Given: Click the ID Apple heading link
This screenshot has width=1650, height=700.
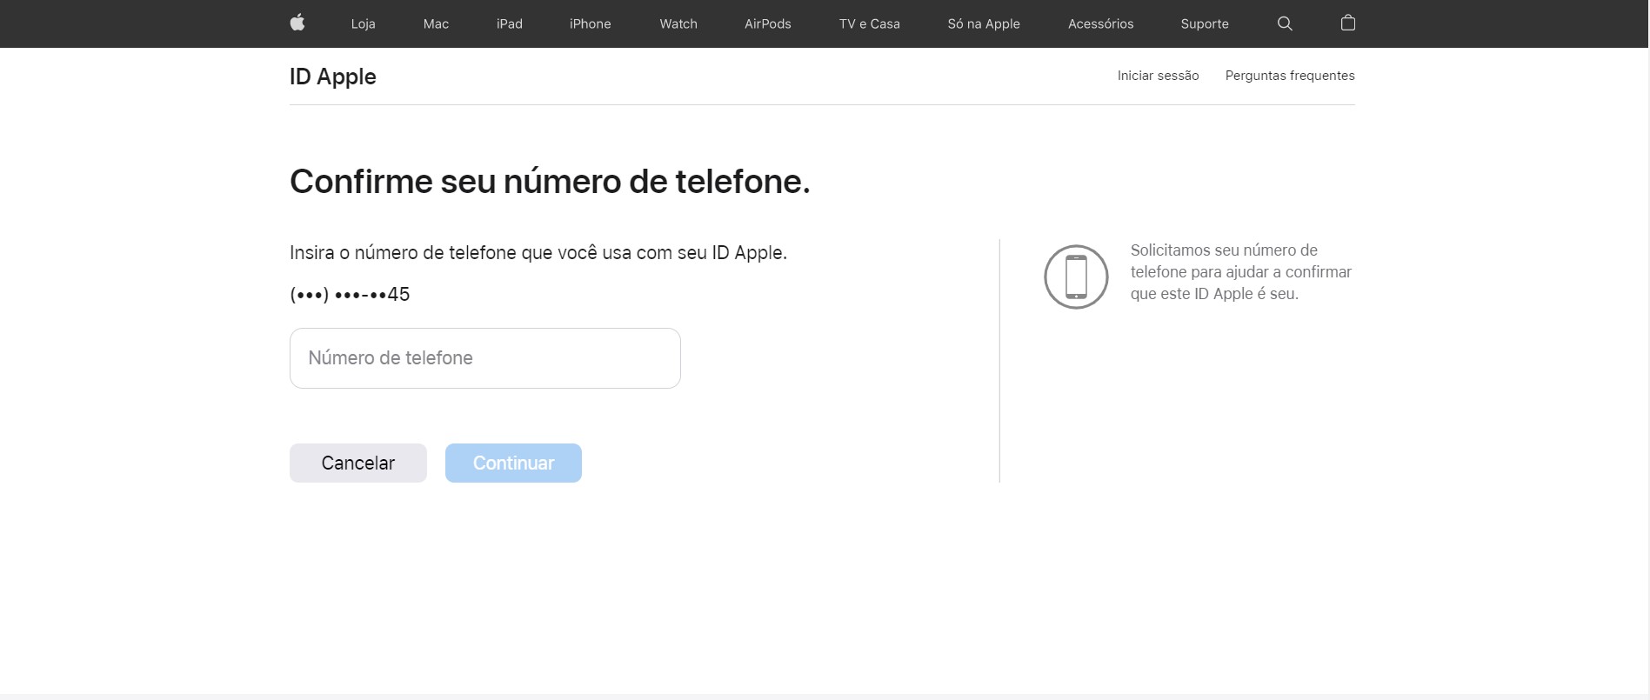Looking at the screenshot, I should point(333,77).
